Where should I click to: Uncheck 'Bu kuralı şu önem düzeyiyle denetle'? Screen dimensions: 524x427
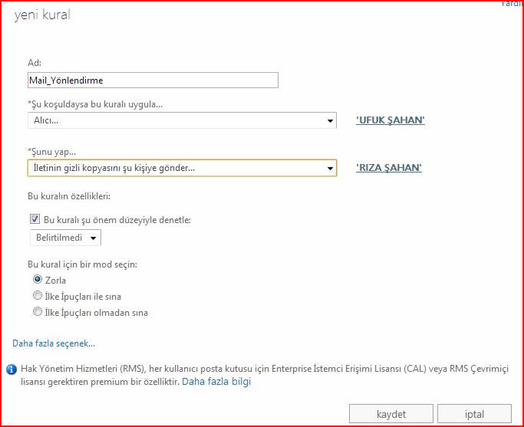(35, 219)
